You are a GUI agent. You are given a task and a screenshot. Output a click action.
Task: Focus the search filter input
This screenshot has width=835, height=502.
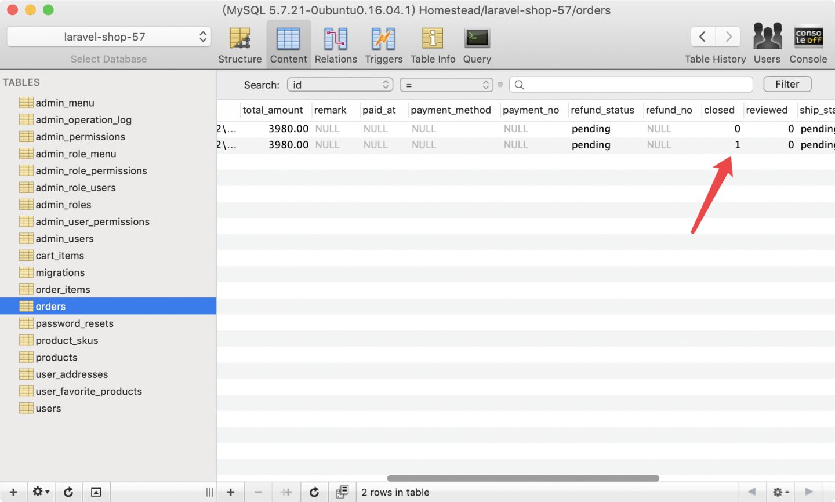[x=631, y=85]
